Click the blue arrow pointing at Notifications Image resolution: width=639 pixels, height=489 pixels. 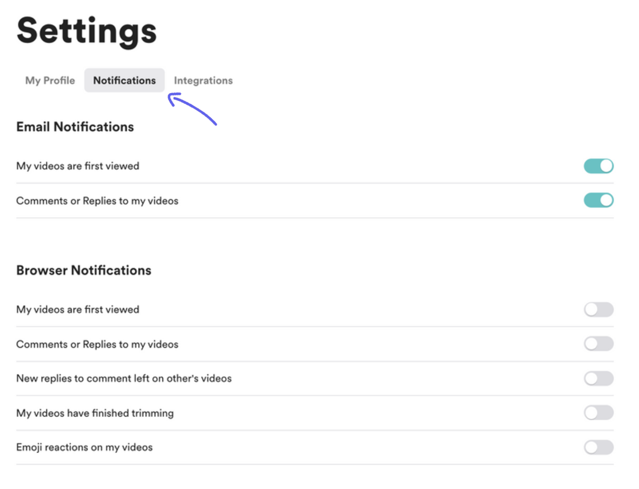192,109
